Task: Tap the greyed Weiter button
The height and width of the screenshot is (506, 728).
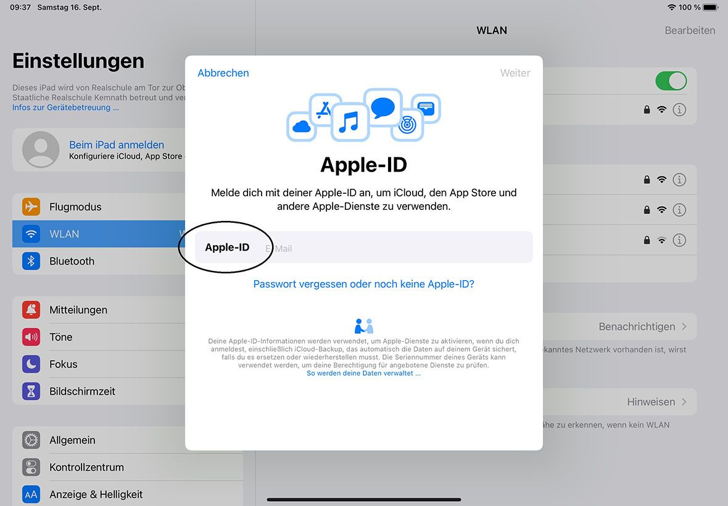Action: click(515, 73)
